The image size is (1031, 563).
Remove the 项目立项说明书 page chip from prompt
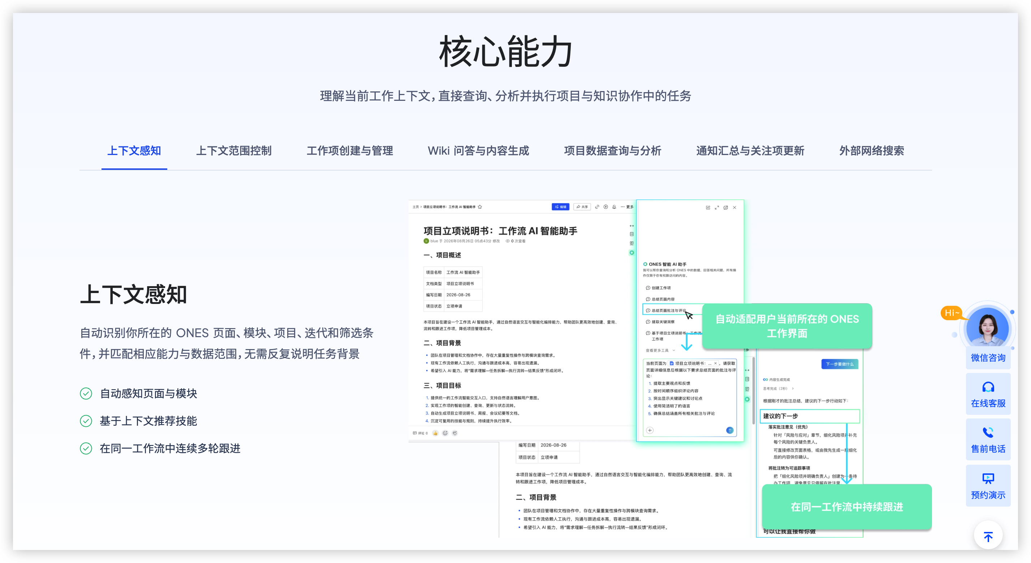click(715, 363)
